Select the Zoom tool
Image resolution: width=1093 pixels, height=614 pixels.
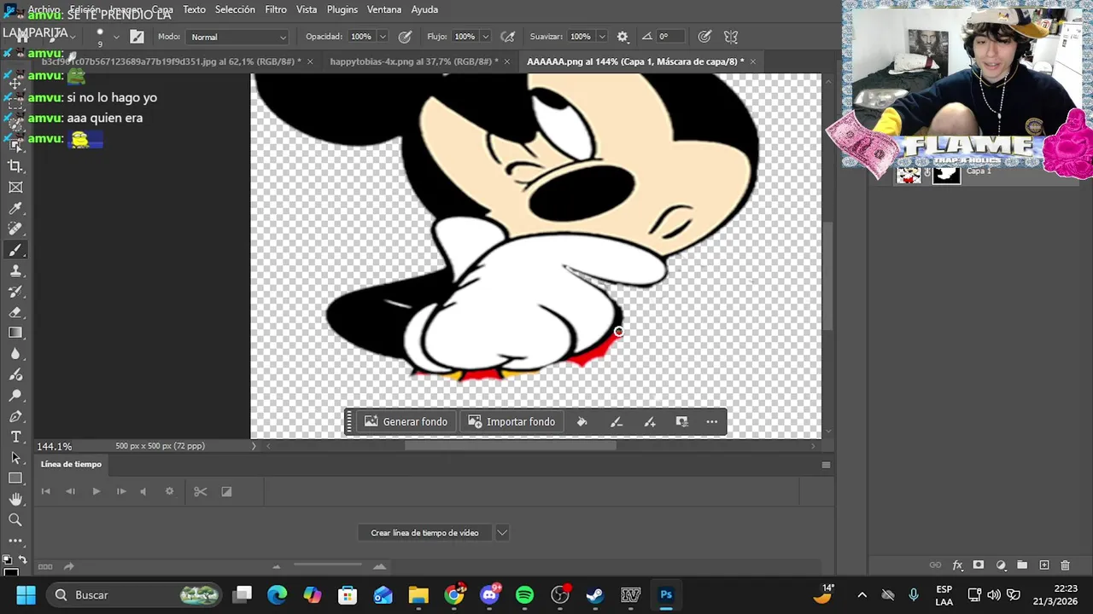click(15, 519)
